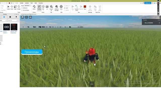
Task: Expand the Color dropdown arrow
Action: (61, 10)
